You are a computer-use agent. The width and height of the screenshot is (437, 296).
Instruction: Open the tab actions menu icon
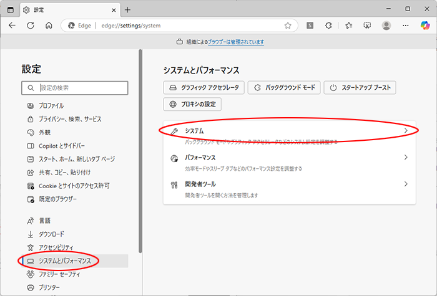pyautogui.click(x=10, y=9)
